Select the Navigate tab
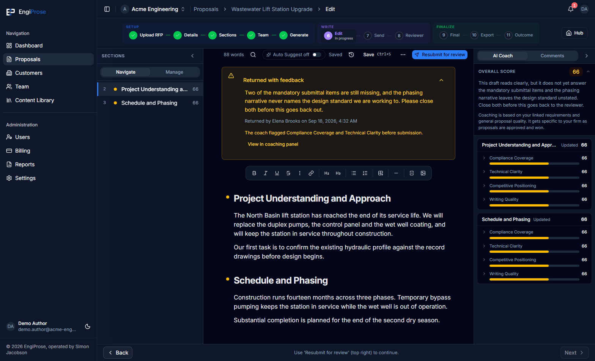 (x=126, y=72)
